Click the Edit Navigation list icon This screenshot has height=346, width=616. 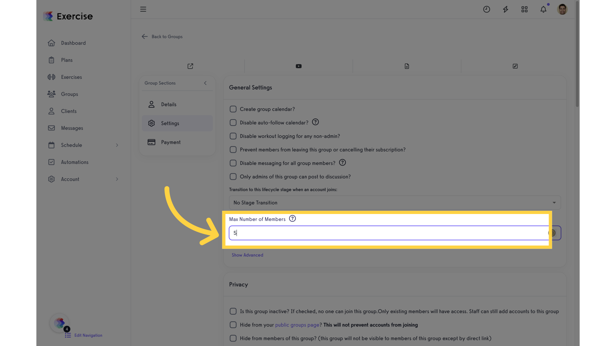68,335
